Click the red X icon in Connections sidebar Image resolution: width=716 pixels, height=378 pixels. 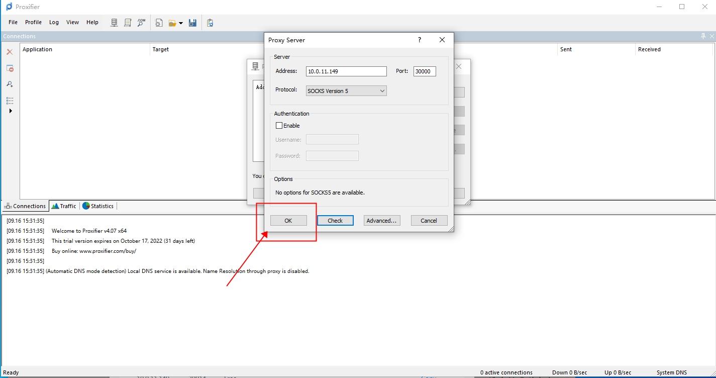10,52
